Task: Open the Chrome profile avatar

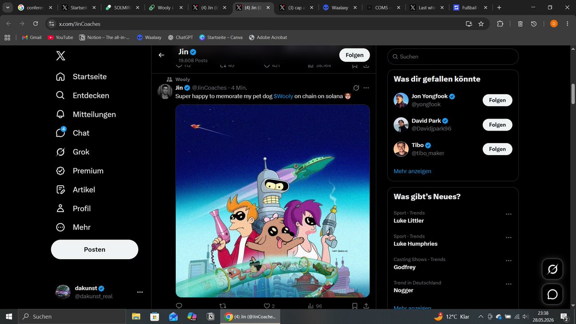Action: [x=554, y=24]
